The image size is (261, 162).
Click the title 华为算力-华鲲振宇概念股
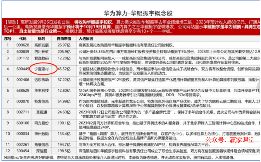tap(138, 13)
